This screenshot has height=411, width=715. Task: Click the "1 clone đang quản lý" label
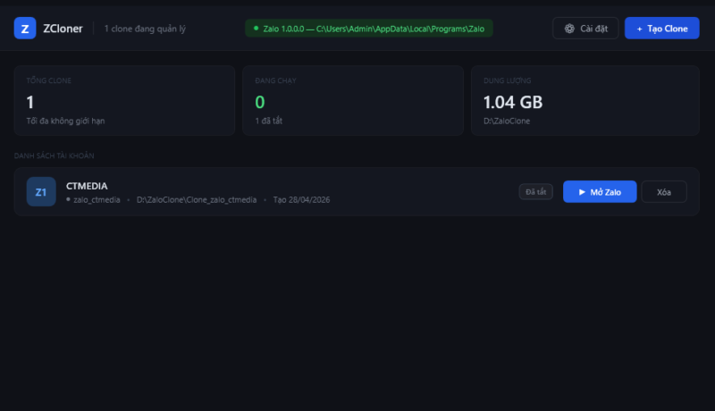tap(146, 29)
